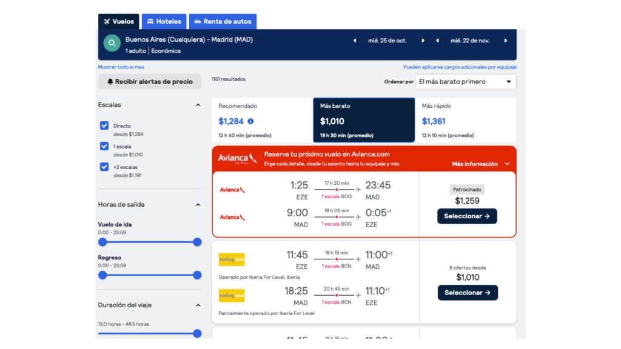Select the Avianca $1,259 flight
621x349 pixels.
pyautogui.click(x=467, y=216)
